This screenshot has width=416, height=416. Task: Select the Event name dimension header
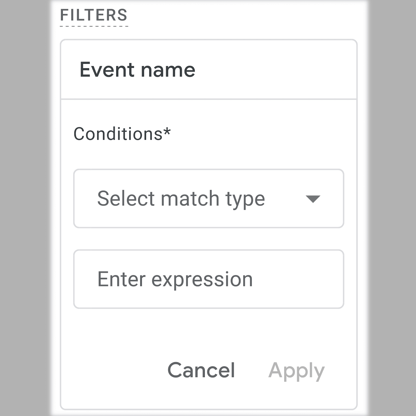click(x=137, y=69)
